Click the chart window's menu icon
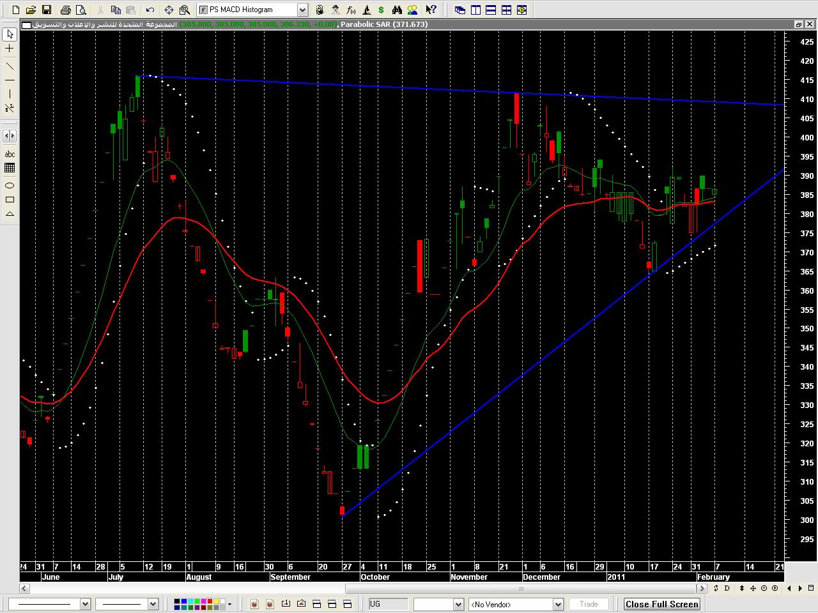This screenshot has width=818, height=613. click(26, 24)
